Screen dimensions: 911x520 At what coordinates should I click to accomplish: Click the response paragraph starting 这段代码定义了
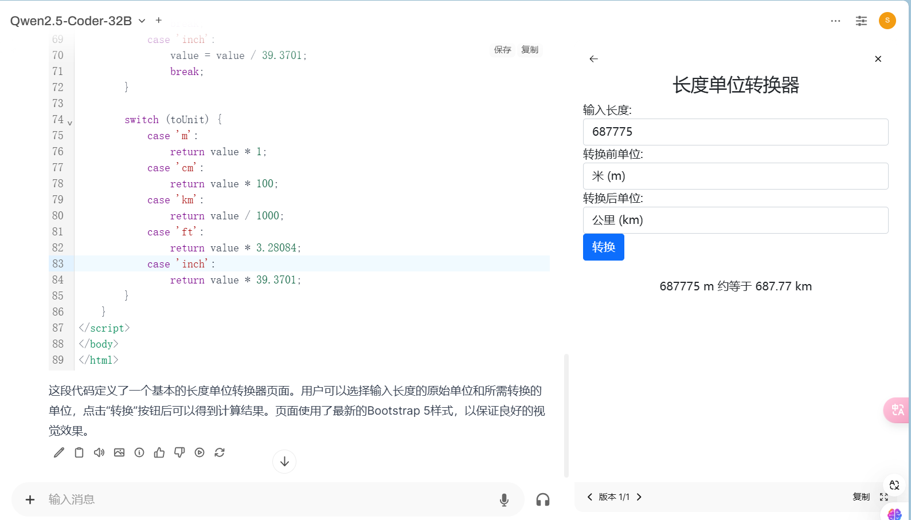point(297,411)
